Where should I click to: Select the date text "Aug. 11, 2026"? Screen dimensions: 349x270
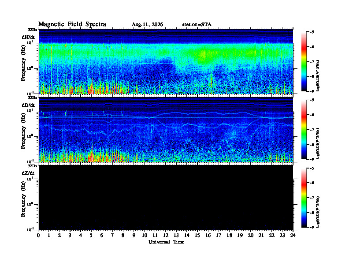click(147, 25)
